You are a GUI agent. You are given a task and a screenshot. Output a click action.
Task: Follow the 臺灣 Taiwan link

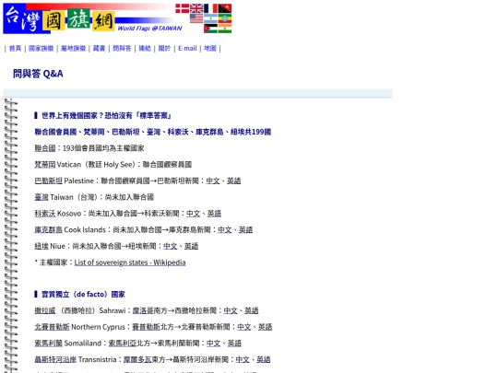coord(41,197)
